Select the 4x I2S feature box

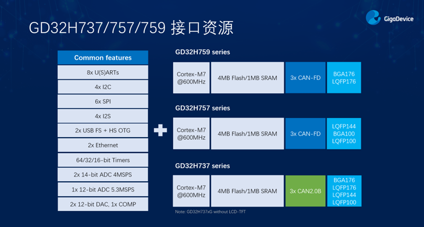pyautogui.click(x=103, y=116)
